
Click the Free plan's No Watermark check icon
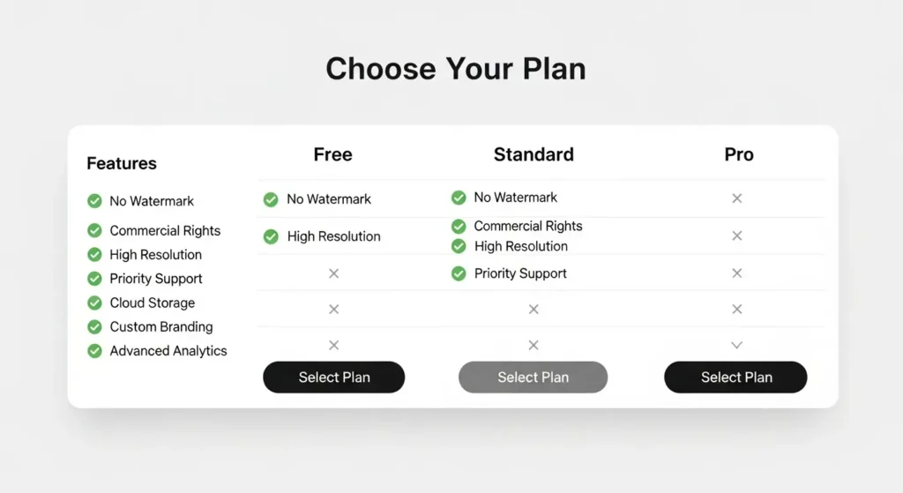[271, 199]
